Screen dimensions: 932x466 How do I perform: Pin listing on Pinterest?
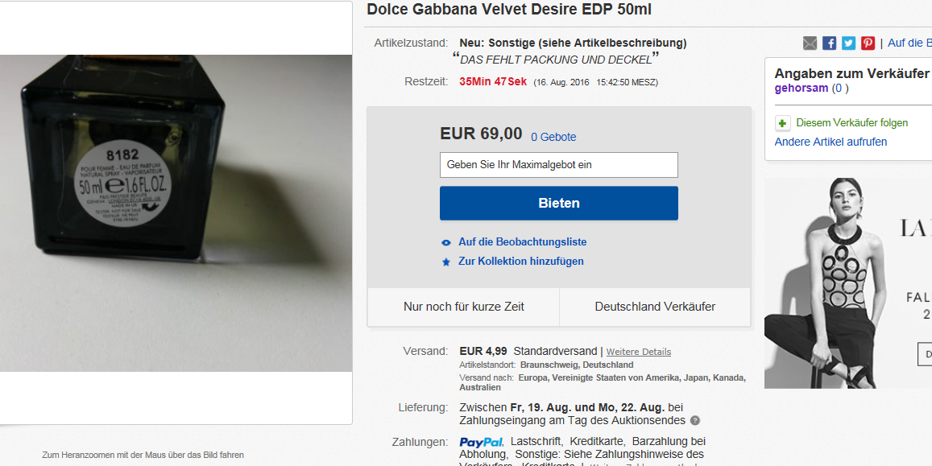pyautogui.click(x=868, y=43)
